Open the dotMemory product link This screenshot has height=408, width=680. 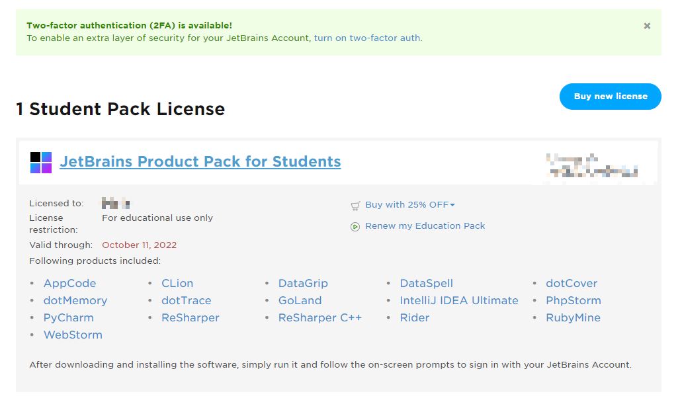pyautogui.click(x=75, y=300)
